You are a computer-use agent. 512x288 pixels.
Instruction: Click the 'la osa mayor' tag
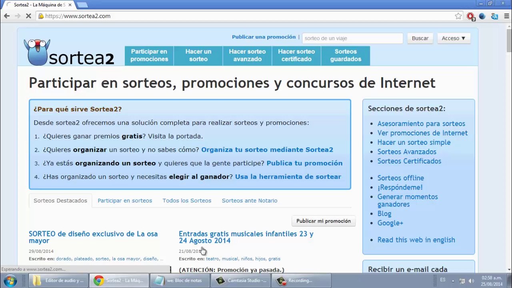pos(126,259)
